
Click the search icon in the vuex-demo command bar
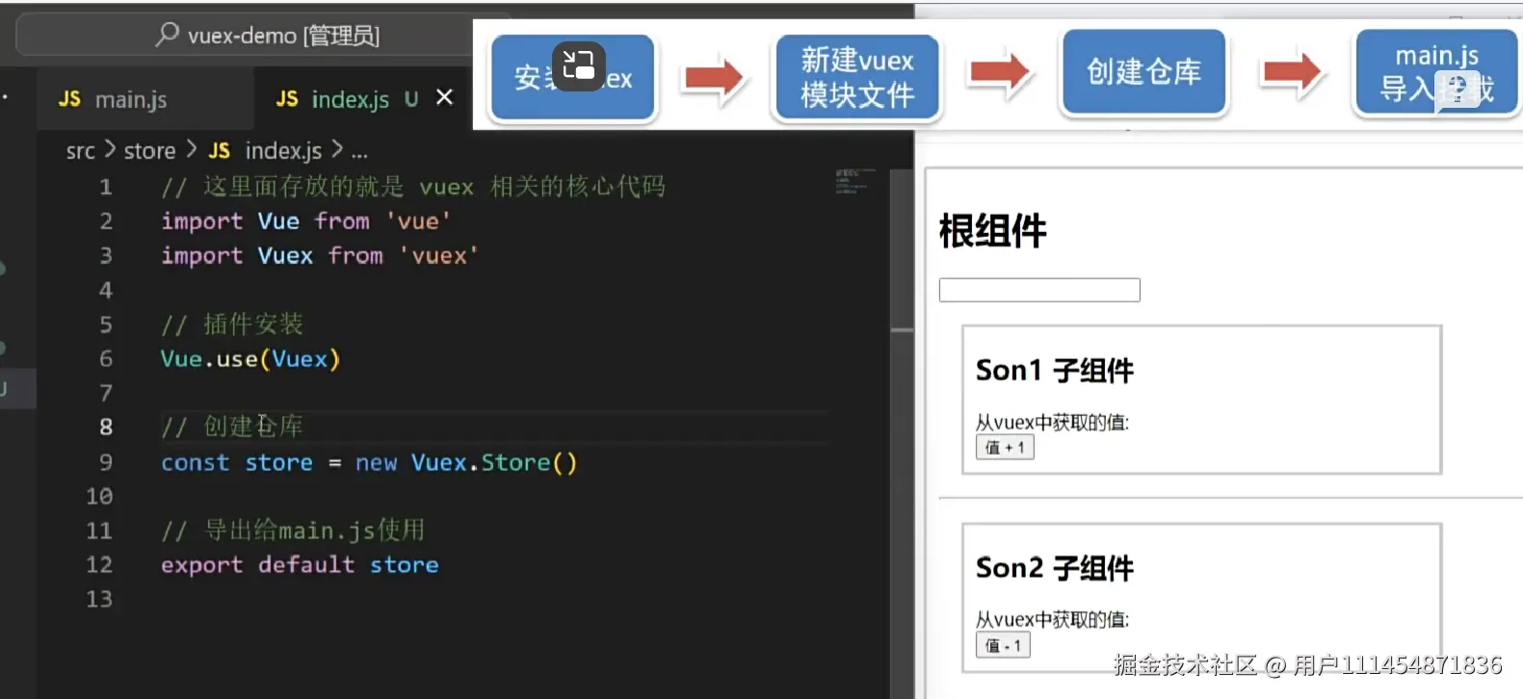click(x=168, y=35)
